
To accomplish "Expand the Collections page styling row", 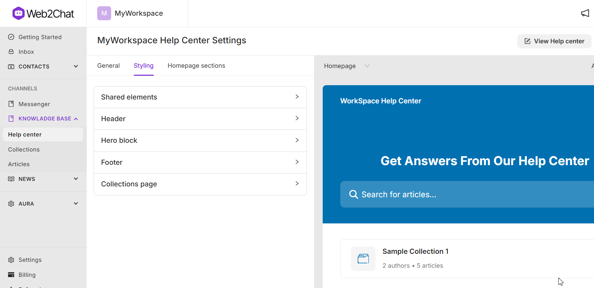I will tap(200, 184).
